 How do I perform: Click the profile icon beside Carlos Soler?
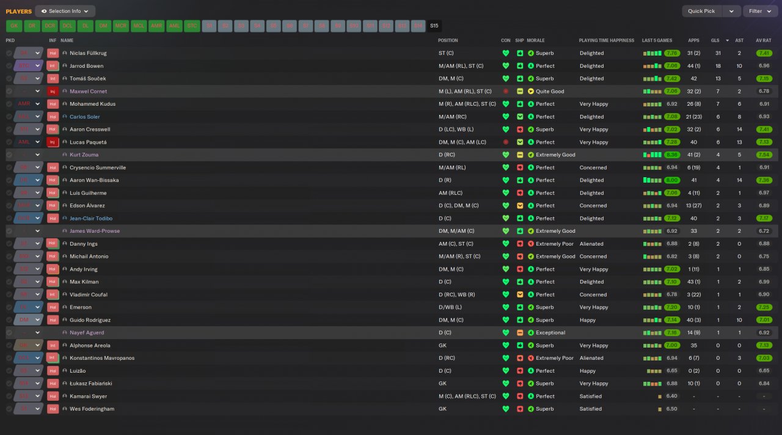click(65, 117)
